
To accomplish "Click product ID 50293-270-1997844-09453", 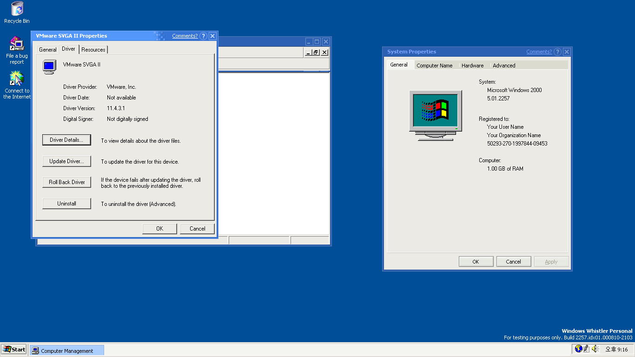I will coord(517,144).
